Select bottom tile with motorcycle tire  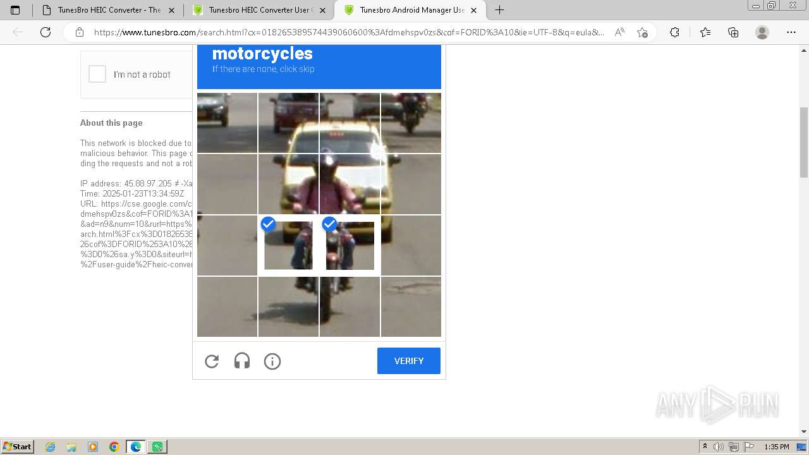click(350, 306)
